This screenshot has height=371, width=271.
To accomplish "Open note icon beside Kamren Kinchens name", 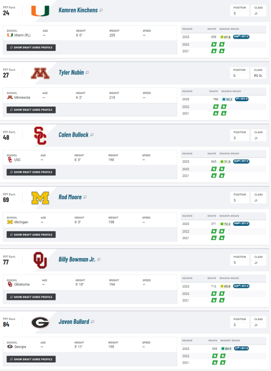I will tap(101, 10).
